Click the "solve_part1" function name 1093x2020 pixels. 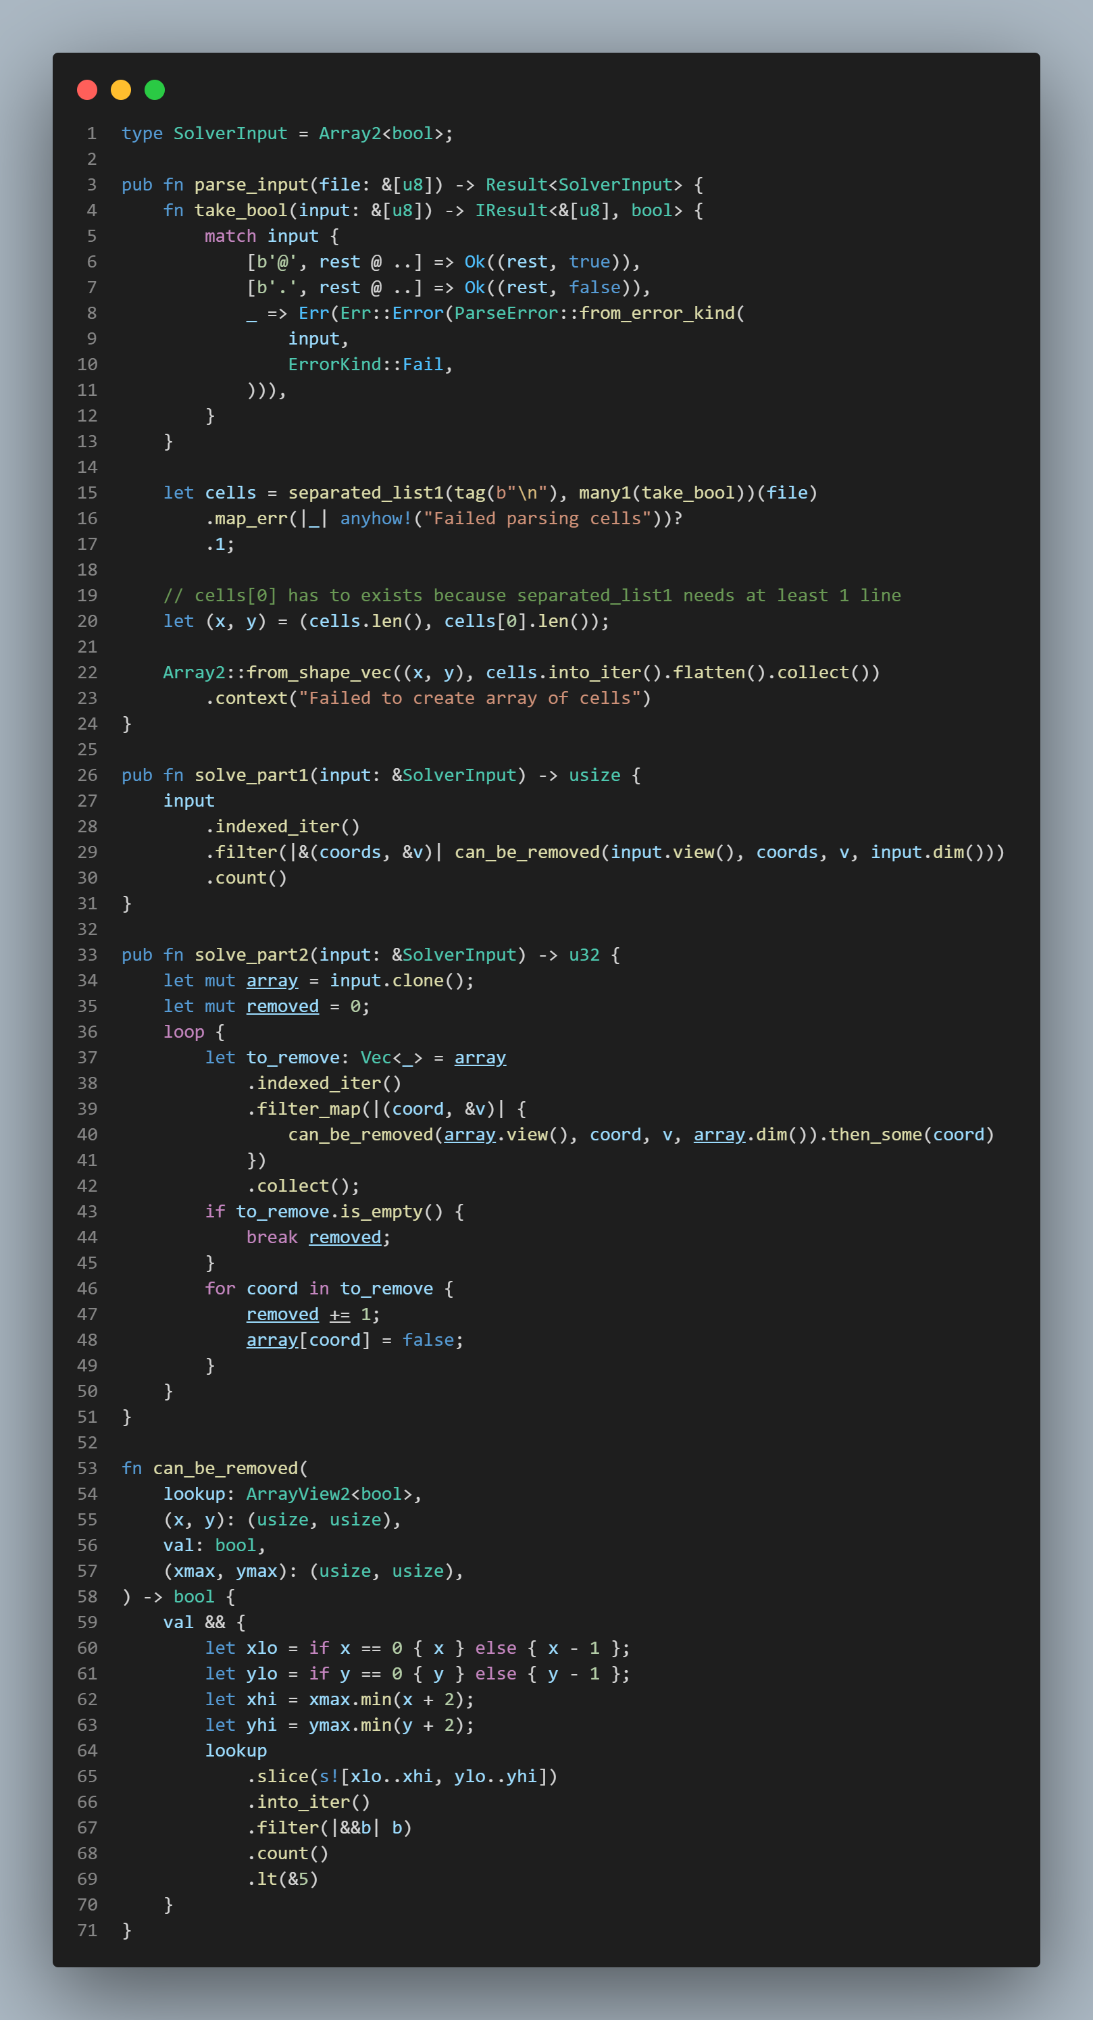[x=252, y=776]
